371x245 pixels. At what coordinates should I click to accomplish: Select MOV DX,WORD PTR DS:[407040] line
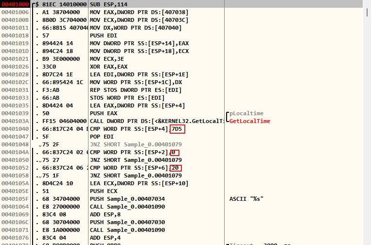tap(136, 28)
